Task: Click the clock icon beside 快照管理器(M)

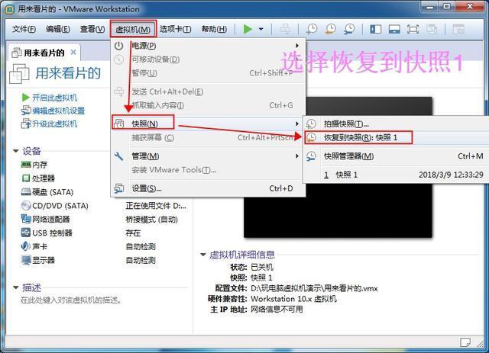Action: tap(311, 156)
